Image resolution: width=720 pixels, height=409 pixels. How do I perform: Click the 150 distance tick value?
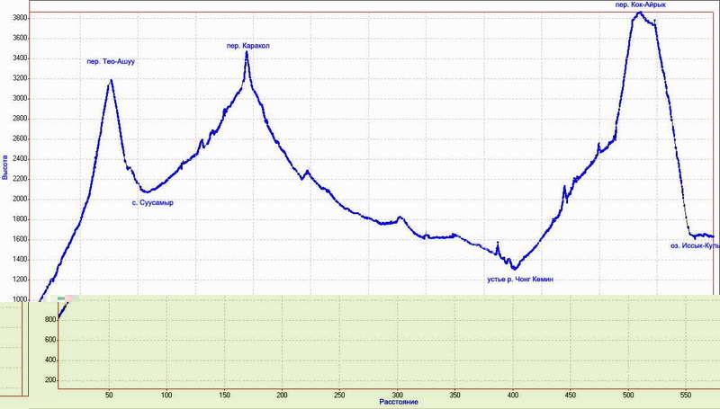(224, 395)
